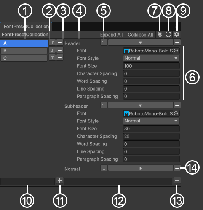The height and width of the screenshot is (210, 203).
Task: Click the Subheader section label
Action: tap(76, 106)
